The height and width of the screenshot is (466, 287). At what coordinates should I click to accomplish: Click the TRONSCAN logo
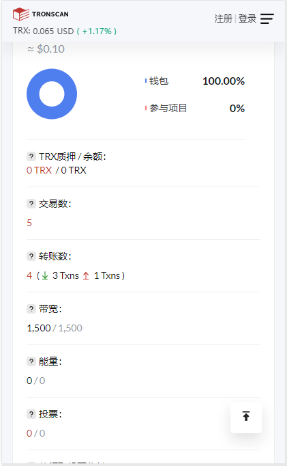tap(41, 14)
